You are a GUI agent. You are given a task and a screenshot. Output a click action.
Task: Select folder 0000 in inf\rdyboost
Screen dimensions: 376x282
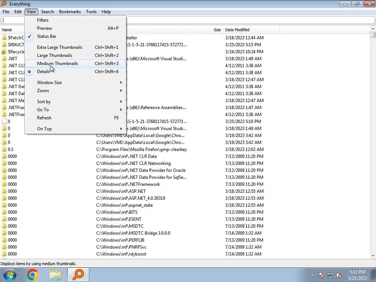12,254
